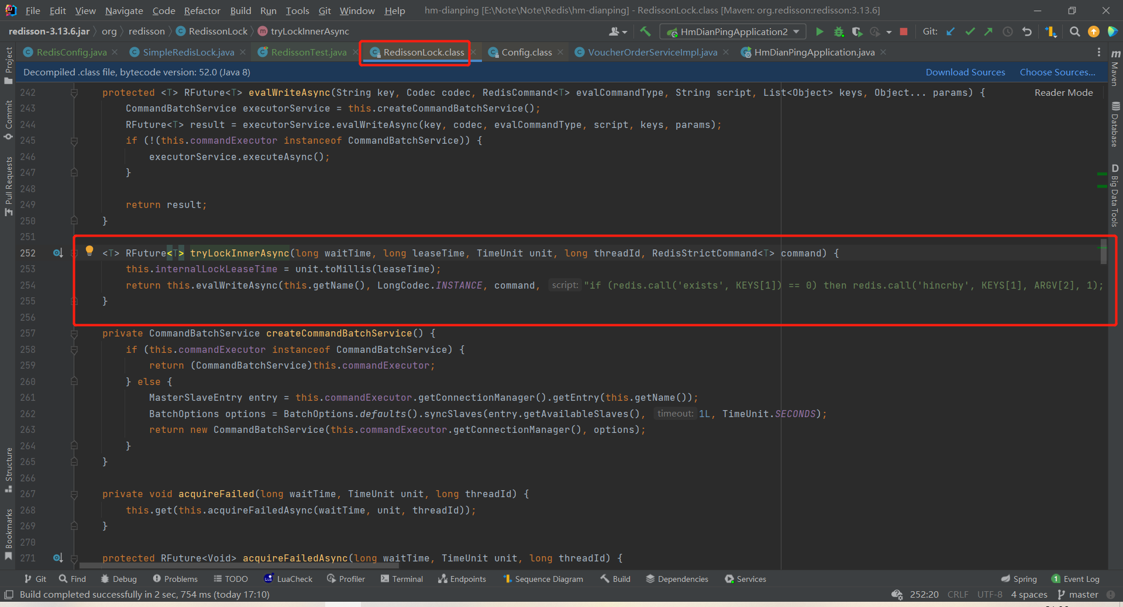Change UTF-8 file encoding in status bar
The width and height of the screenshot is (1123, 607).
click(x=990, y=595)
